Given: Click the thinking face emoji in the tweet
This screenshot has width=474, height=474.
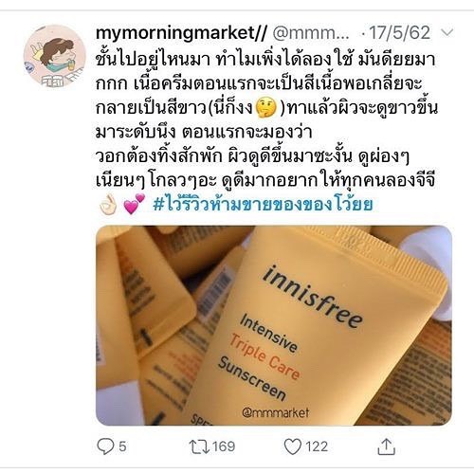Looking at the screenshot, I should [x=265, y=108].
